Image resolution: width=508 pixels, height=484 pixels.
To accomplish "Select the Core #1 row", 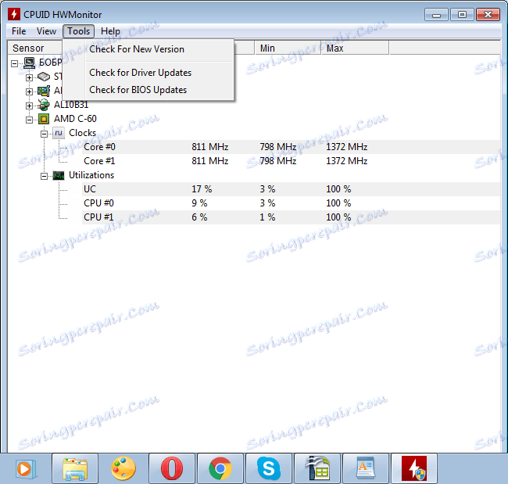I will pos(291,161).
